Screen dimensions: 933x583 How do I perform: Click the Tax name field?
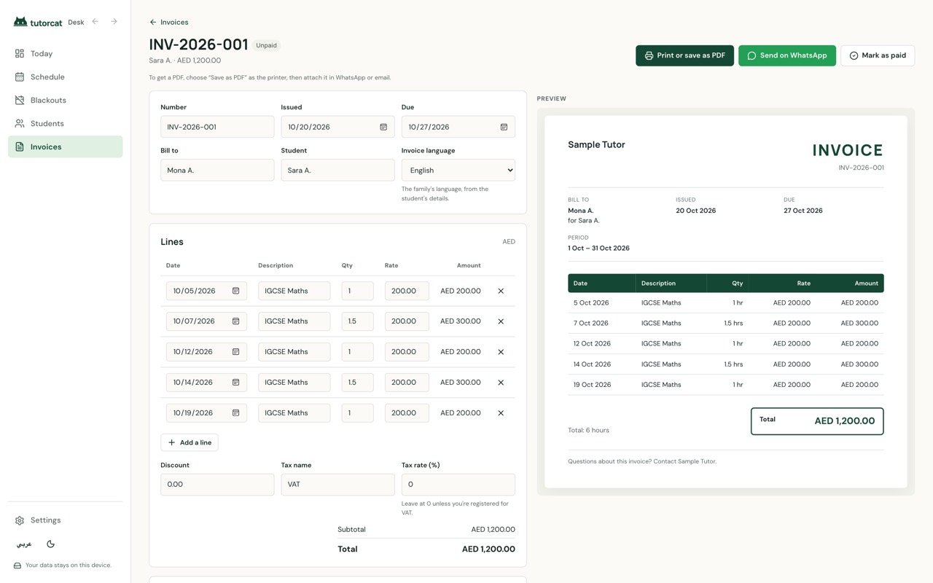tap(337, 485)
